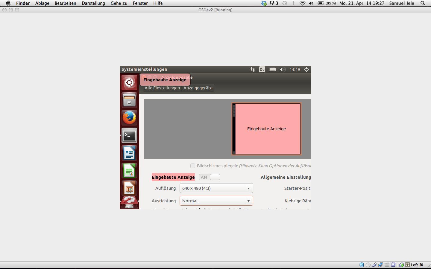Viewport: 431px width, 269px height.
Task: Click the Auflösung label
Action: coord(166,188)
